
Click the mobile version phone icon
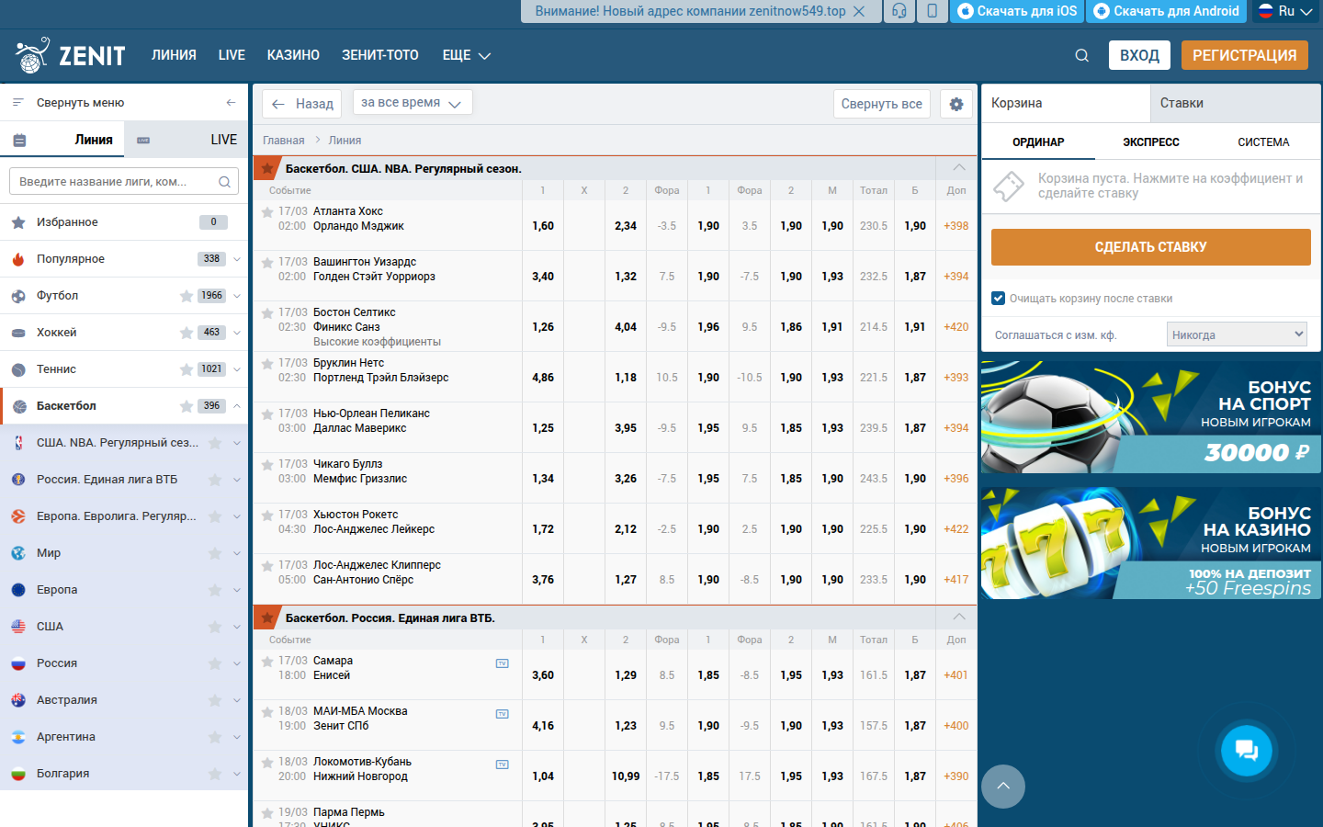tap(932, 11)
